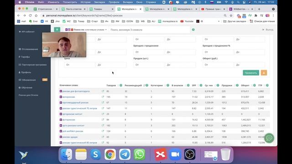The image size is (292, 164).
Task: Click 'До' field under Оборот (руб.)
Action: click(250, 65)
